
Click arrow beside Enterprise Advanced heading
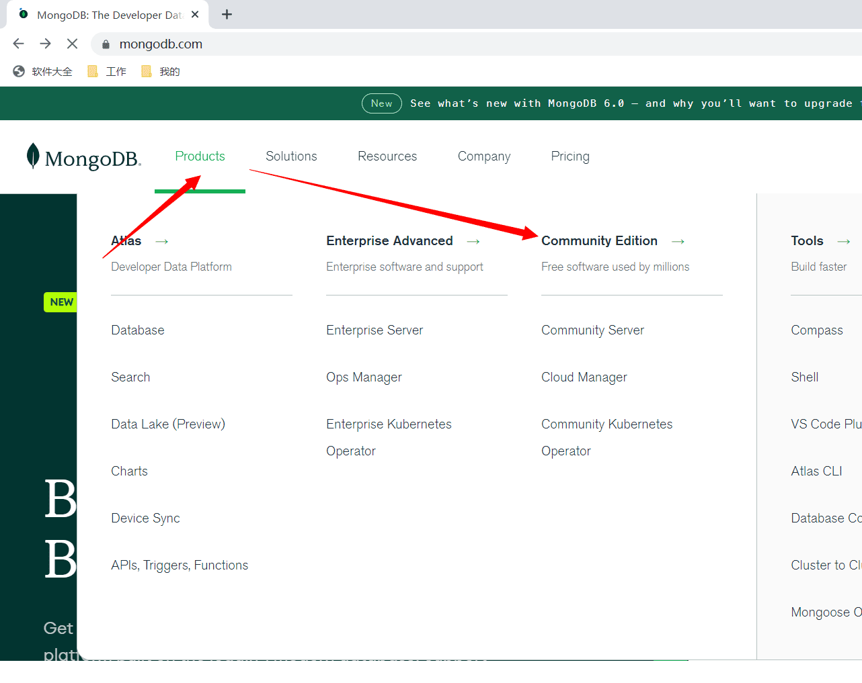pyautogui.click(x=473, y=241)
